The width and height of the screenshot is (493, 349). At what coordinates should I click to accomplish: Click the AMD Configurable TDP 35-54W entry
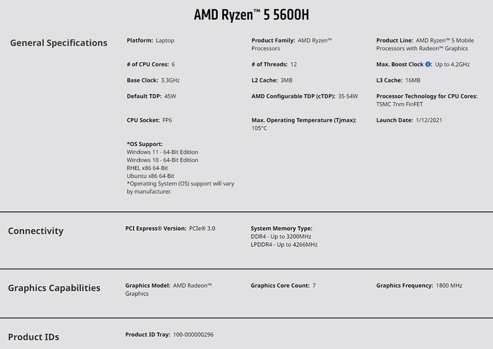point(304,96)
